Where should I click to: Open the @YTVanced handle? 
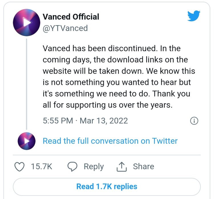(65, 28)
